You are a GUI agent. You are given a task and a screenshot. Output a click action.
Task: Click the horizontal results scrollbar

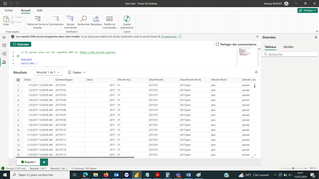pyautogui.click(x=75, y=157)
